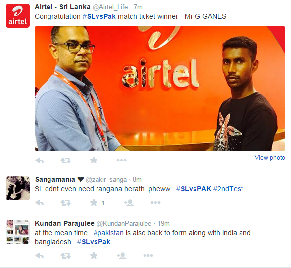Retweet the Airtel ticket winner tweet
Screen dimensions: 291x268
[66, 160]
